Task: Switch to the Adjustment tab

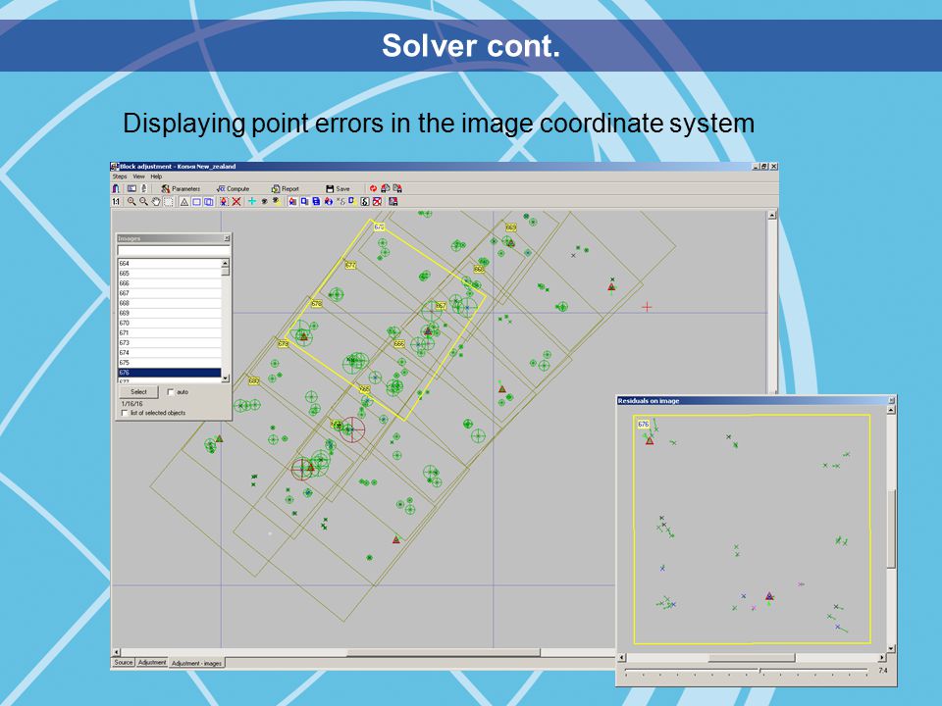Action: point(151,662)
